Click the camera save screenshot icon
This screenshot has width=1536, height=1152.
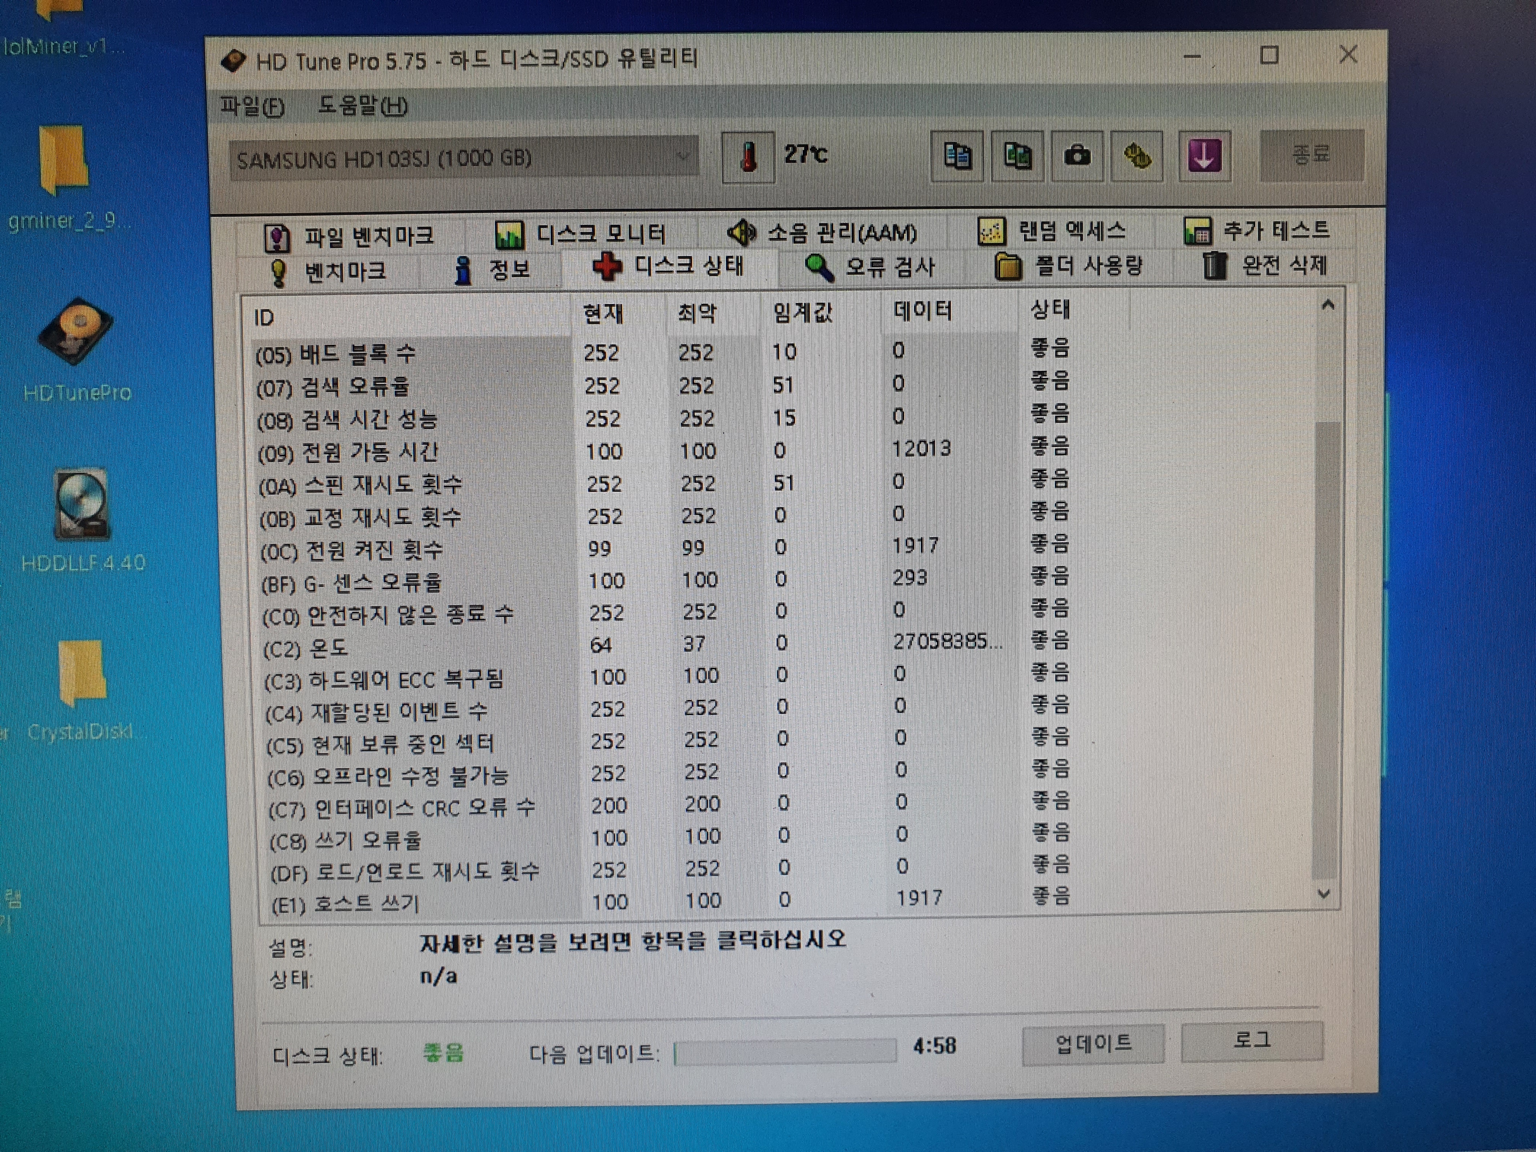pyautogui.click(x=1077, y=156)
